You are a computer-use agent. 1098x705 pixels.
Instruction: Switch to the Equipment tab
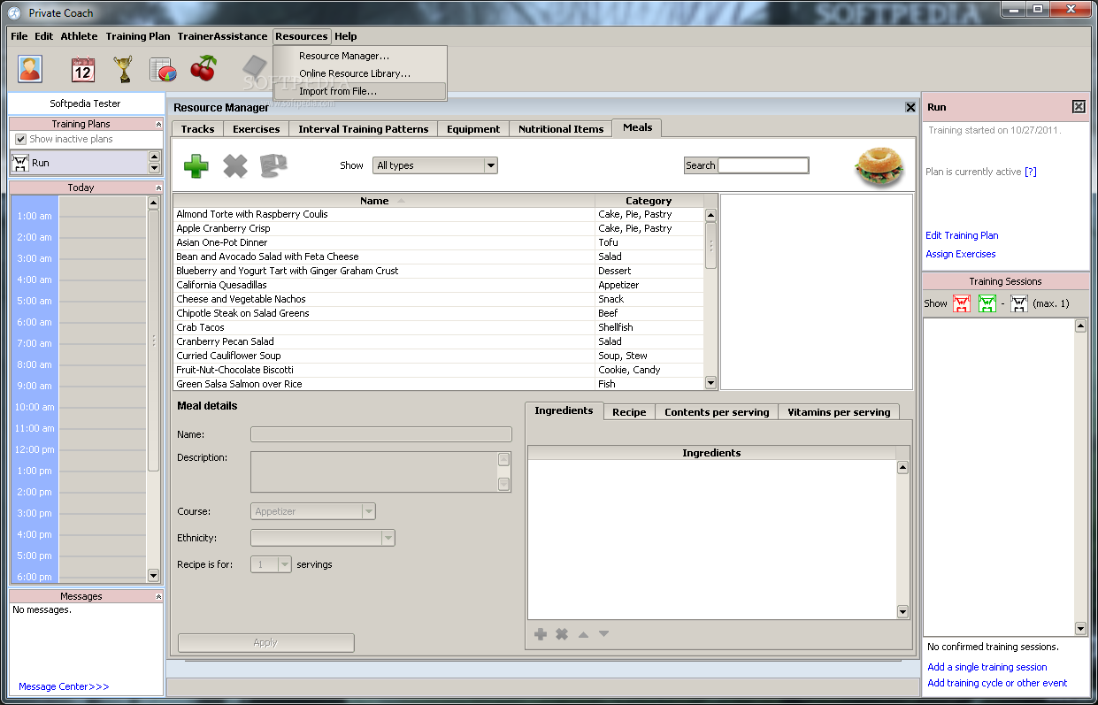[x=473, y=129]
